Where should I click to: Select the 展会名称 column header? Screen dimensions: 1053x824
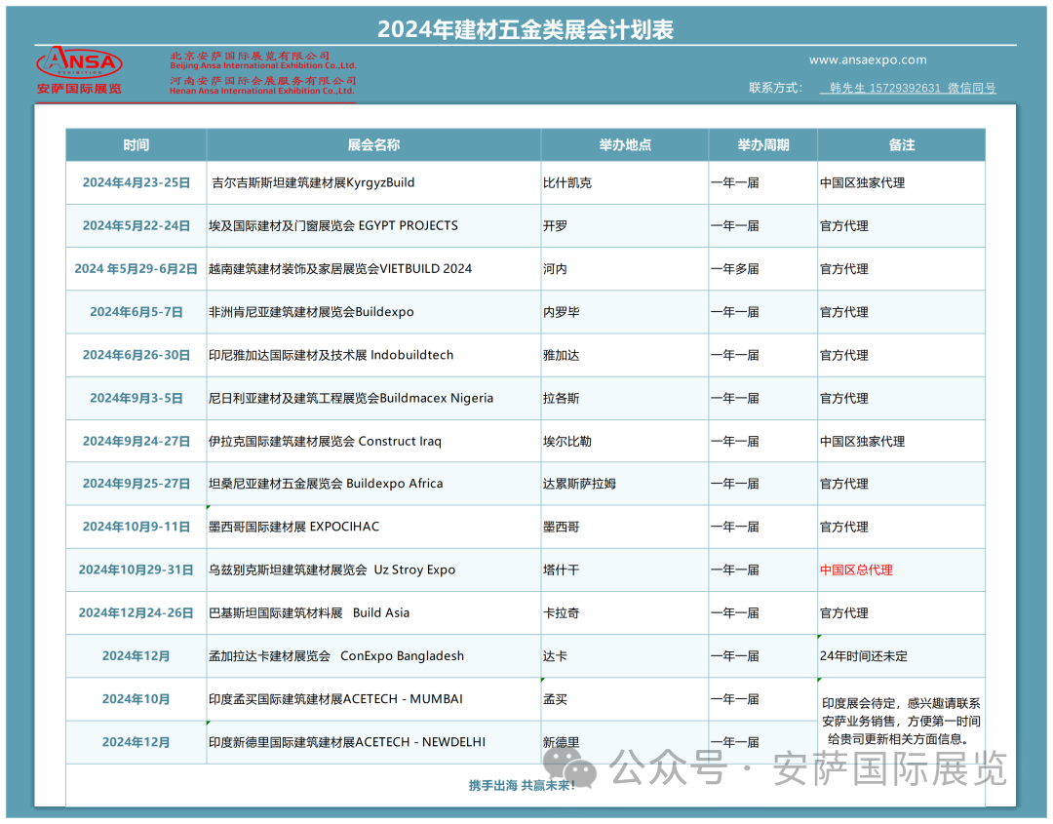tap(373, 145)
